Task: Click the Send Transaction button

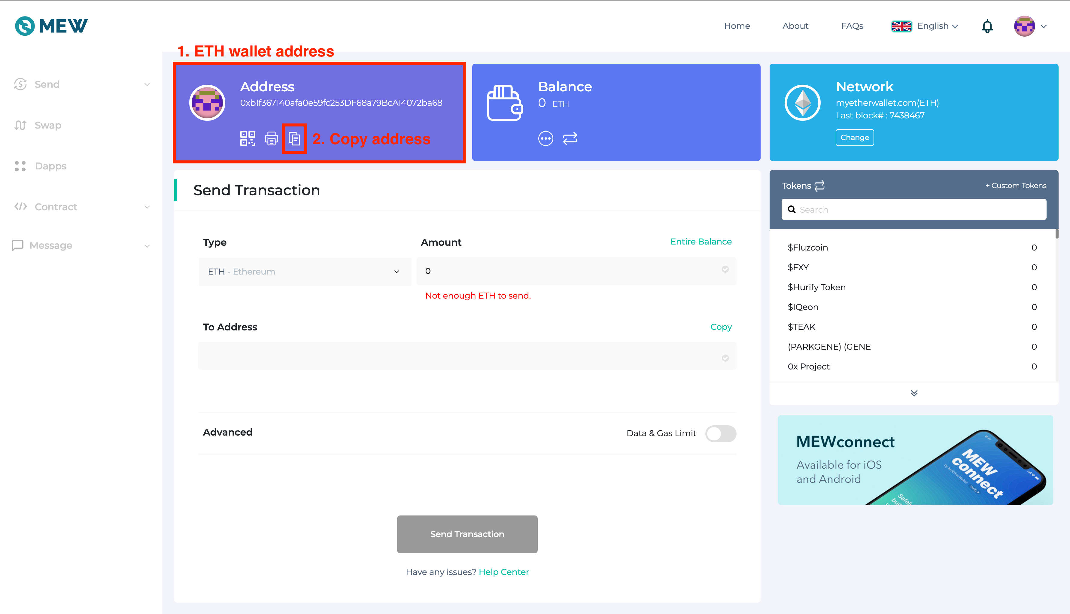Action: 467,534
